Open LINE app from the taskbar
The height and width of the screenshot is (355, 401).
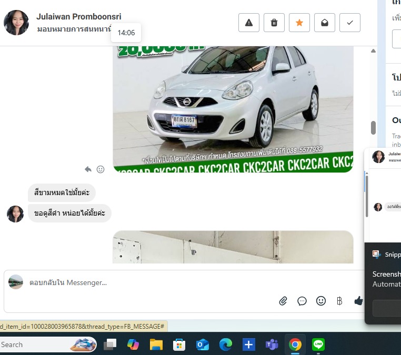pos(318,345)
